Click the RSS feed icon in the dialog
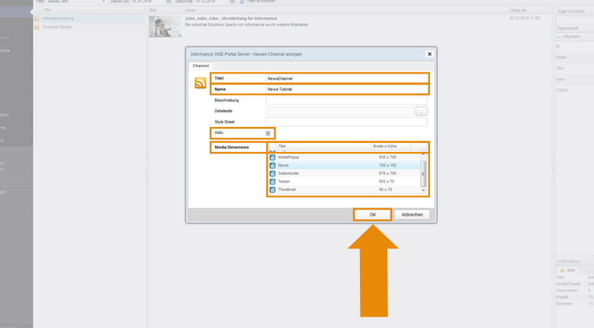The image size is (594, 328). coord(200,83)
